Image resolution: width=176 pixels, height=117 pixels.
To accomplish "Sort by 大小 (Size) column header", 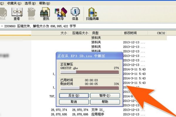I will click(x=64, y=33).
